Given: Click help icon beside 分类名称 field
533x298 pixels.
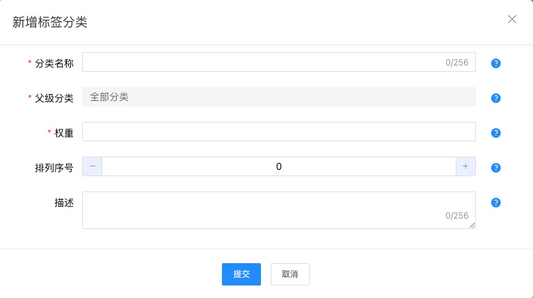Looking at the screenshot, I should click(x=496, y=63).
